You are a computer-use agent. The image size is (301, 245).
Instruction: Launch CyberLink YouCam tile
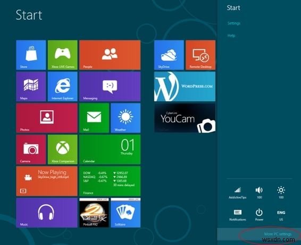point(185,118)
